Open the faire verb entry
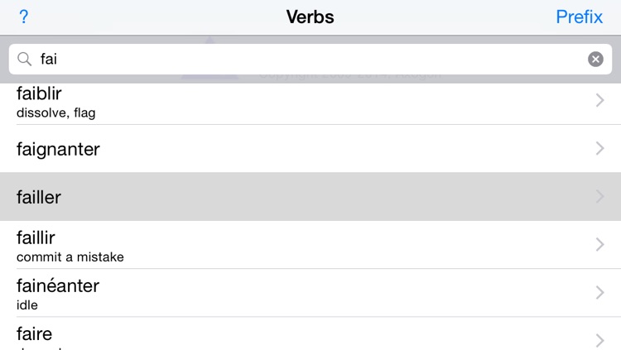This screenshot has width=621, height=350. point(310,333)
